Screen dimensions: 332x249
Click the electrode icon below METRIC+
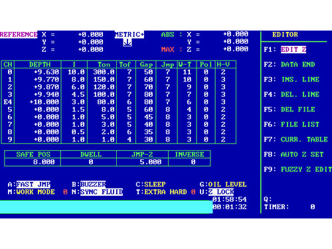click(127, 42)
